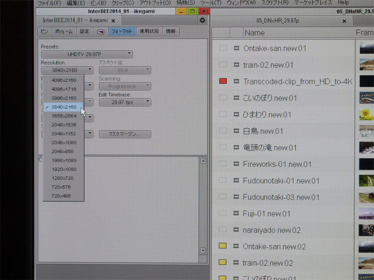Open the Scanning Progressive dropdown

[x=124, y=86]
